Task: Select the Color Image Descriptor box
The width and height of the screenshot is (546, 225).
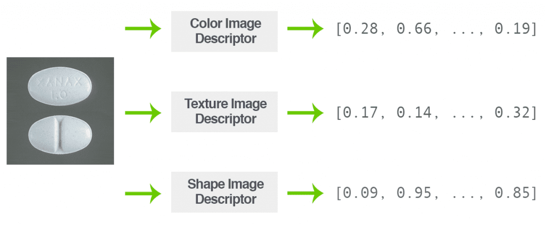Action: 224,31
